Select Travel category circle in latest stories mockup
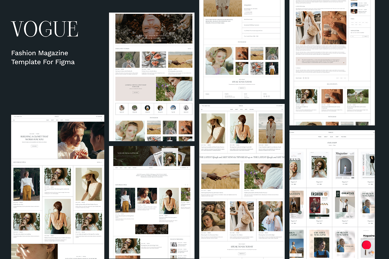389x259 pixels. coord(173,108)
